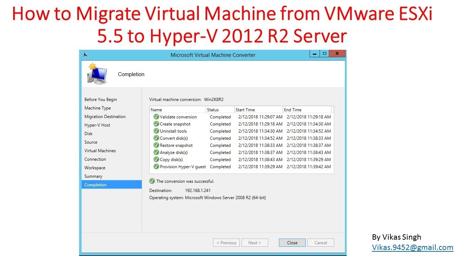Sort by the Name column header

pyautogui.click(x=178, y=110)
